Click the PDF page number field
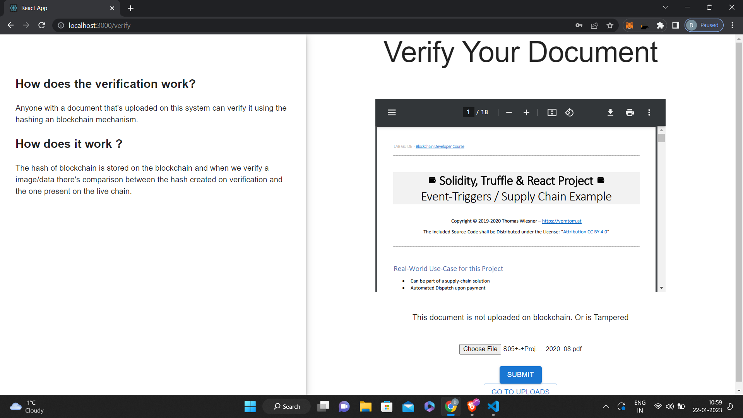Screen dimensions: 743x418 pyautogui.click(x=468, y=112)
